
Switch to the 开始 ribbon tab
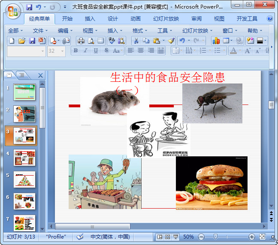point(67,18)
